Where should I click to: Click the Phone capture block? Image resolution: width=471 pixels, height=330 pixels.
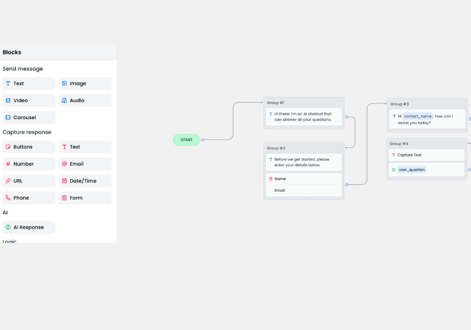click(28, 198)
